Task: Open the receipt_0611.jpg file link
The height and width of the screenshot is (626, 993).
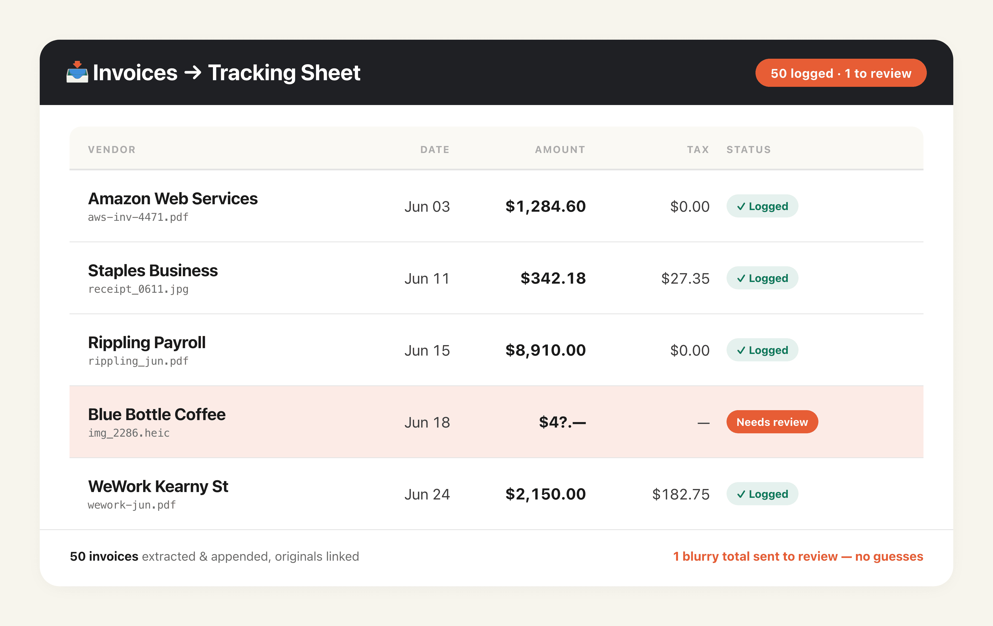Action: point(138,289)
